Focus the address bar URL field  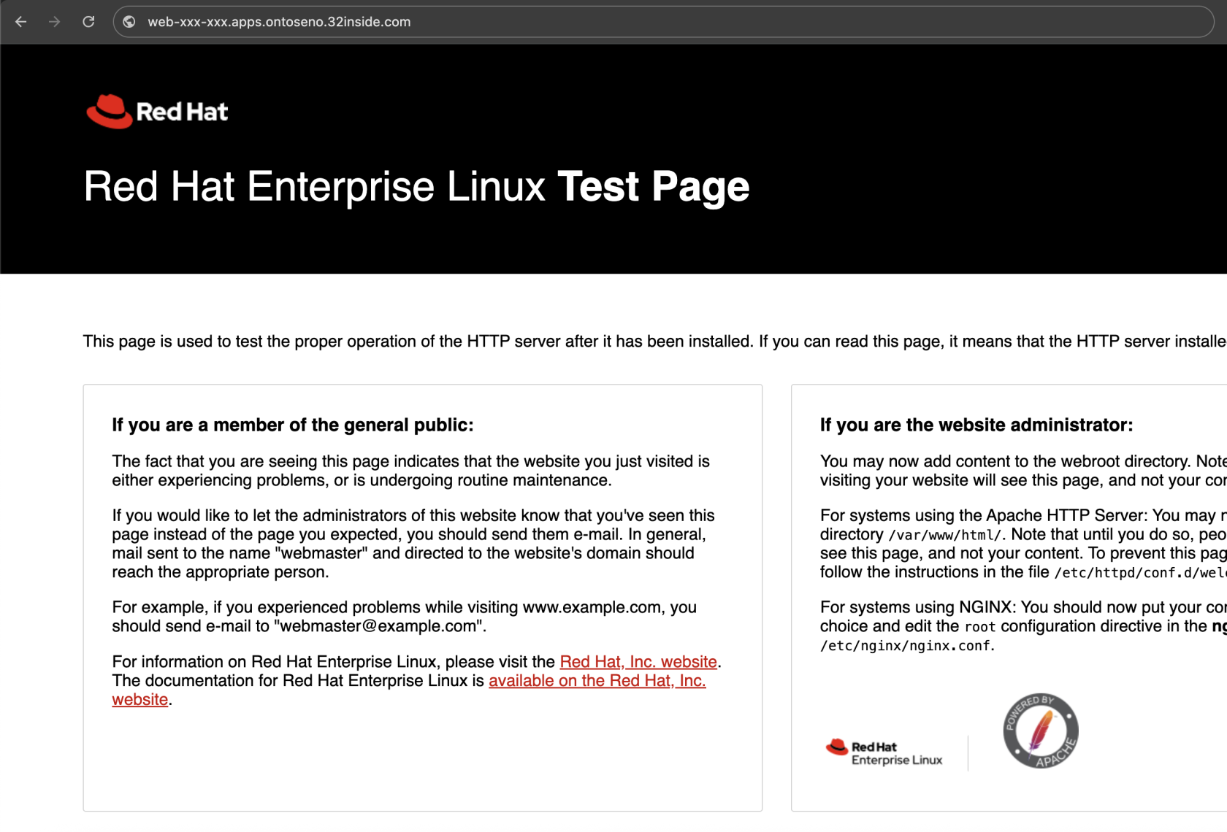coord(663,22)
